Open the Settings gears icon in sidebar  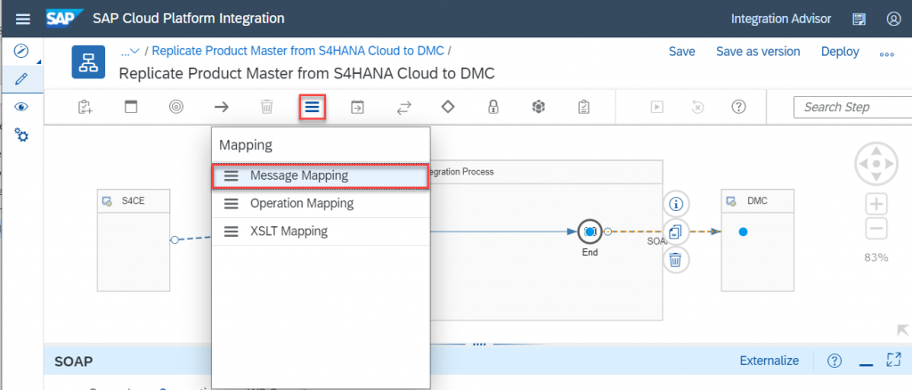[x=21, y=135]
